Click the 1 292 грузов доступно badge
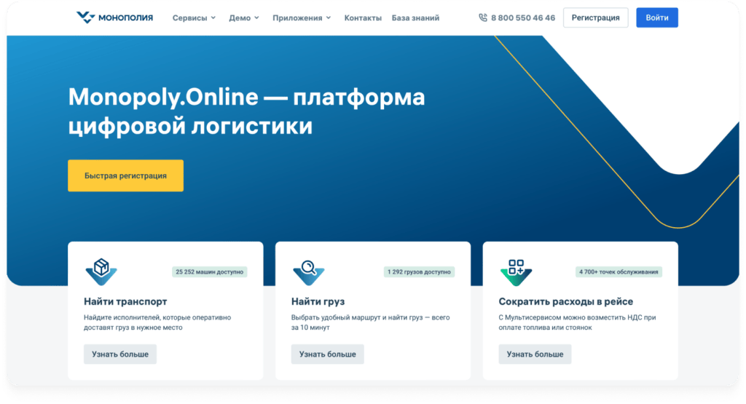Viewport: 746px width, 404px height. pyautogui.click(x=419, y=272)
